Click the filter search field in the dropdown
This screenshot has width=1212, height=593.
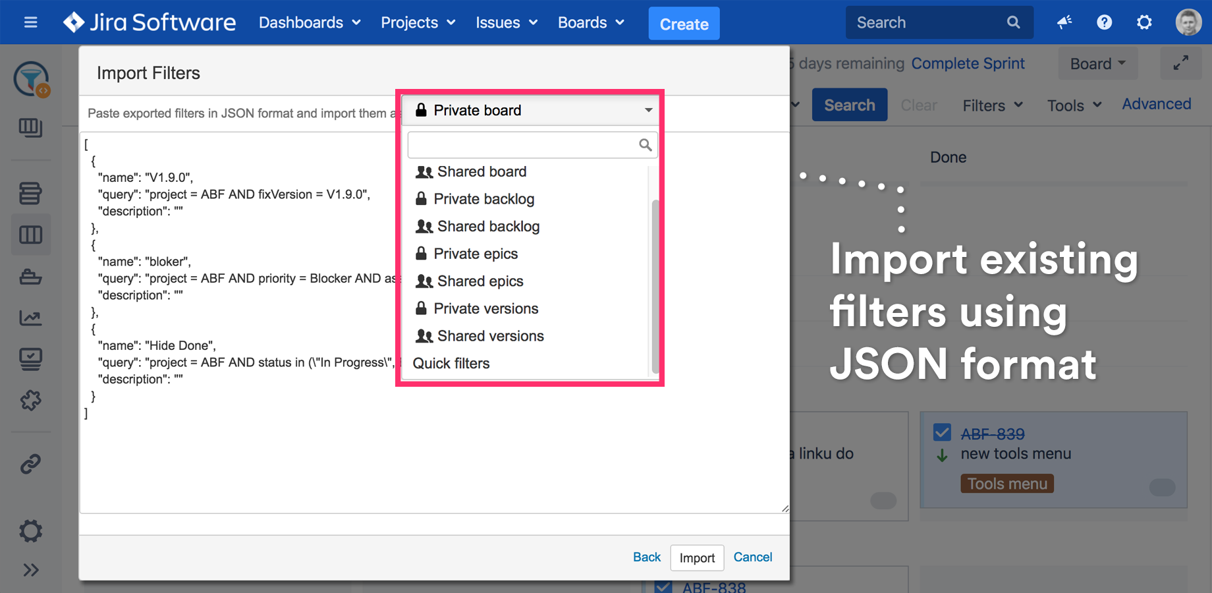tap(532, 144)
